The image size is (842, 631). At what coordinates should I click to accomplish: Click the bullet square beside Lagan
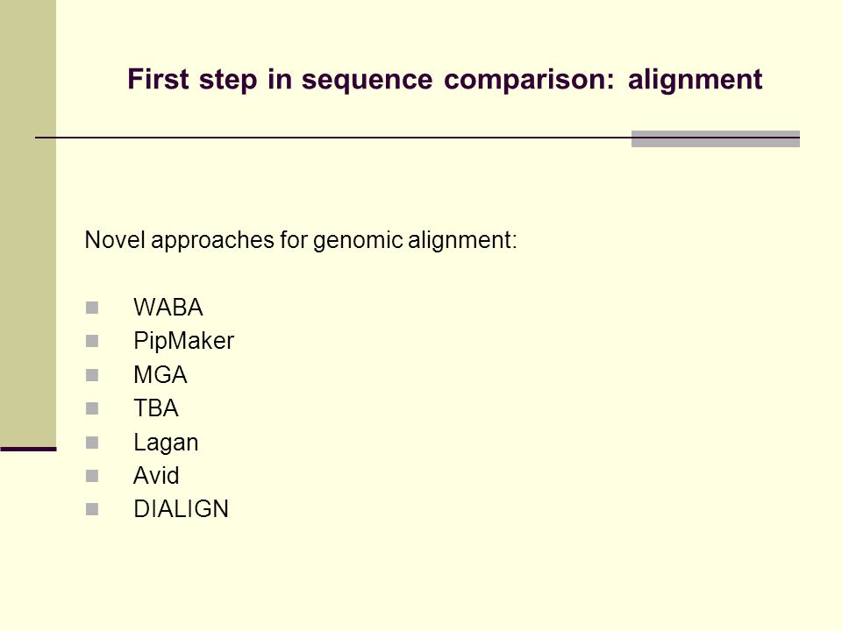(92, 442)
